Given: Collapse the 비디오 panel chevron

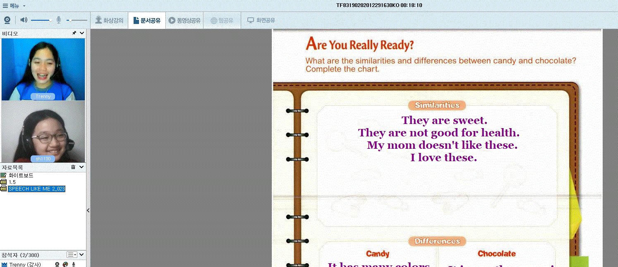Looking at the screenshot, I should [x=82, y=33].
